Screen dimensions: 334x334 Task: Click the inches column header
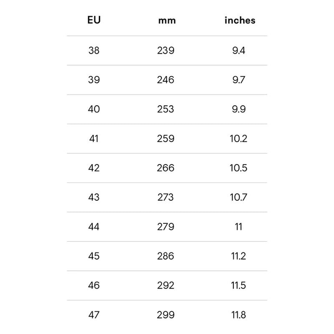pyautogui.click(x=240, y=20)
